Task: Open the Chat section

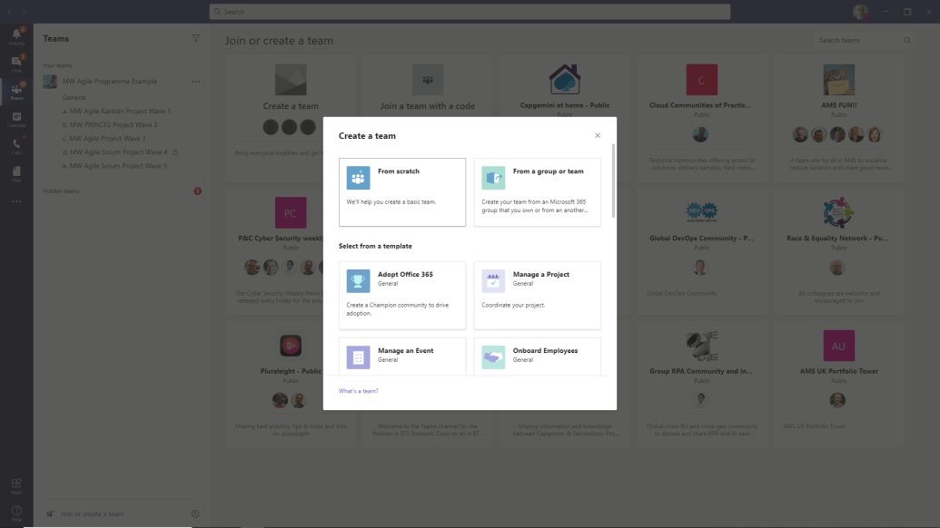Action: 15,61
